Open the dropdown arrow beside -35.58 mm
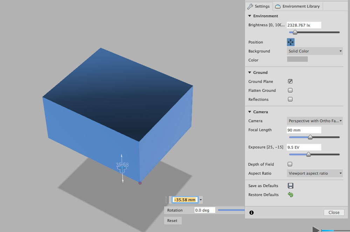 tap(201, 200)
